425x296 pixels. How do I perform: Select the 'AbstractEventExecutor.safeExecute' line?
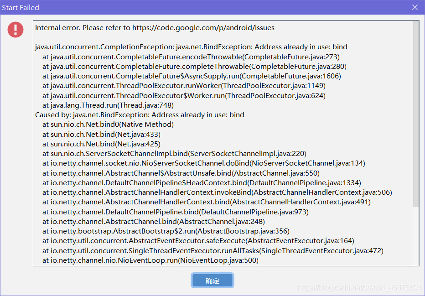pos(198,241)
